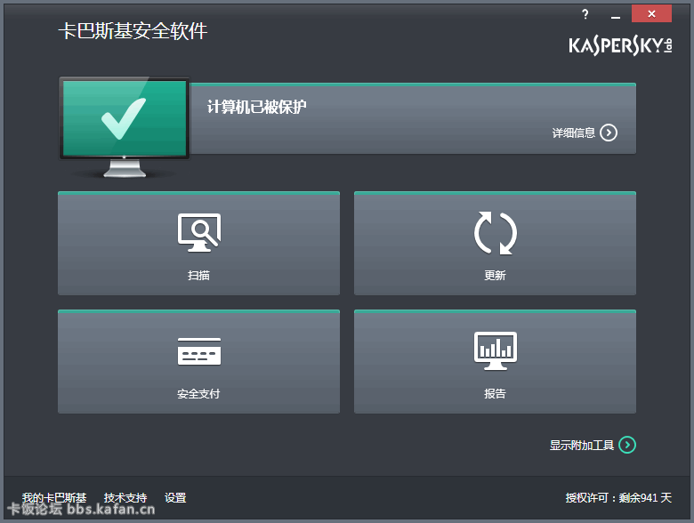This screenshot has height=523, width=694.
Task: Minimize the Kaspersky window
Action: coord(615,14)
